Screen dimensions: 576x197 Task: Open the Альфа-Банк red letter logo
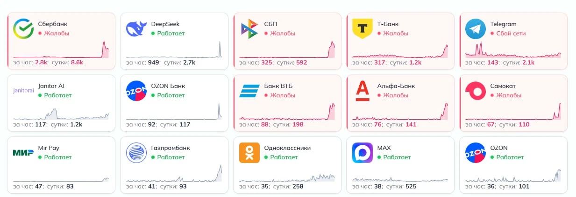point(362,91)
